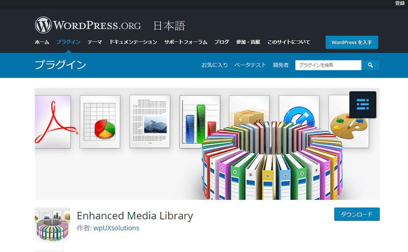Click the text document with mountain photo
The image size is (408, 252).
[x=150, y=122]
